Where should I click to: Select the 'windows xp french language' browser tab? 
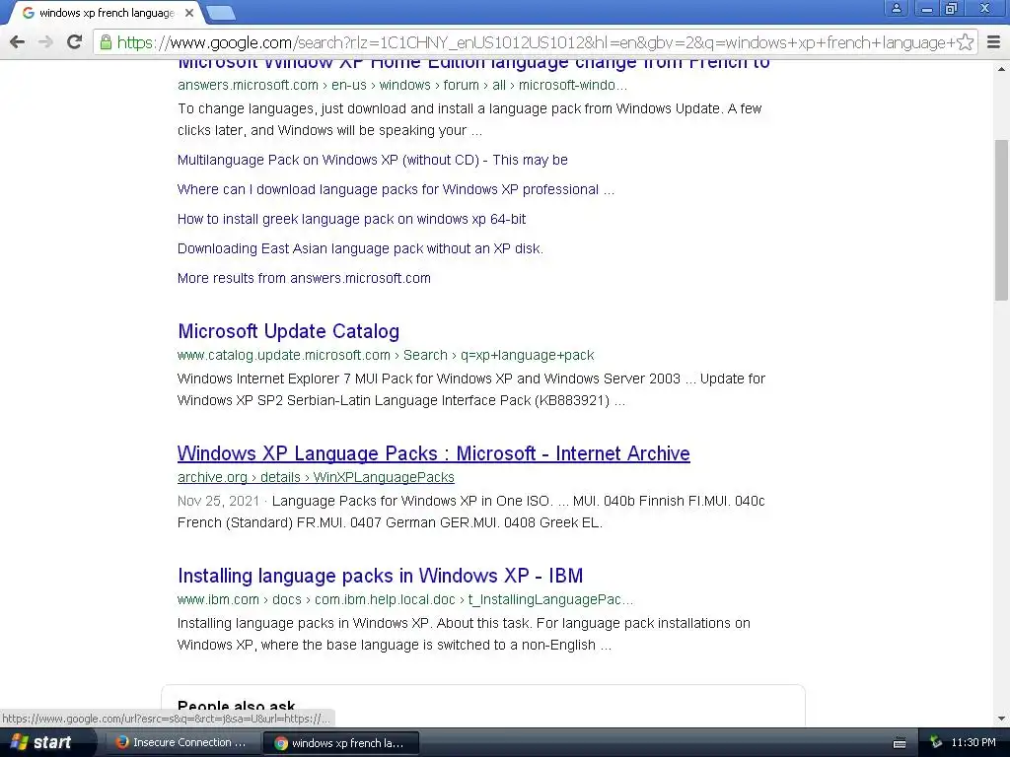click(107, 13)
